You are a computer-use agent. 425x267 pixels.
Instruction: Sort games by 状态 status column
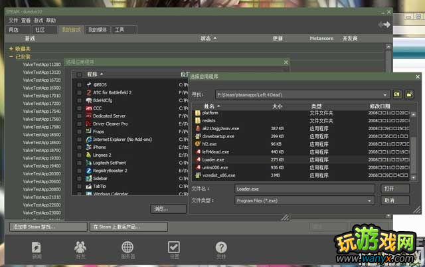[208, 39]
